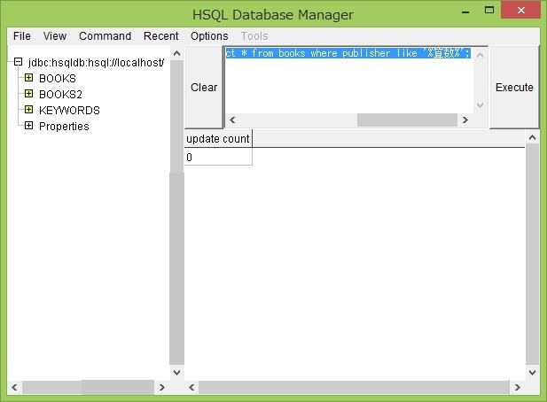Image resolution: width=547 pixels, height=402 pixels.
Task: Collapse the jdbc:hsqldb connection root node
Action: 18,62
